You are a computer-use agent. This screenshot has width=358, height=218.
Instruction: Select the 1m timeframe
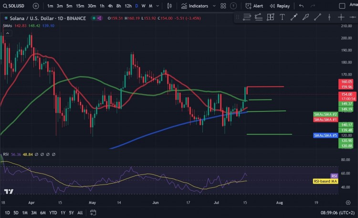click(x=50, y=6)
